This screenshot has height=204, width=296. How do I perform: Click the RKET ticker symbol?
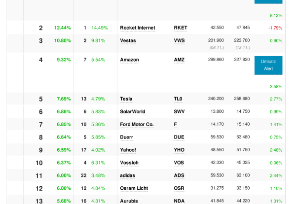[x=181, y=28]
